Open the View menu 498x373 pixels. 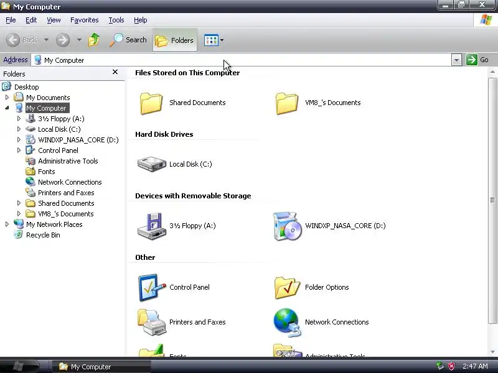pyautogui.click(x=54, y=20)
